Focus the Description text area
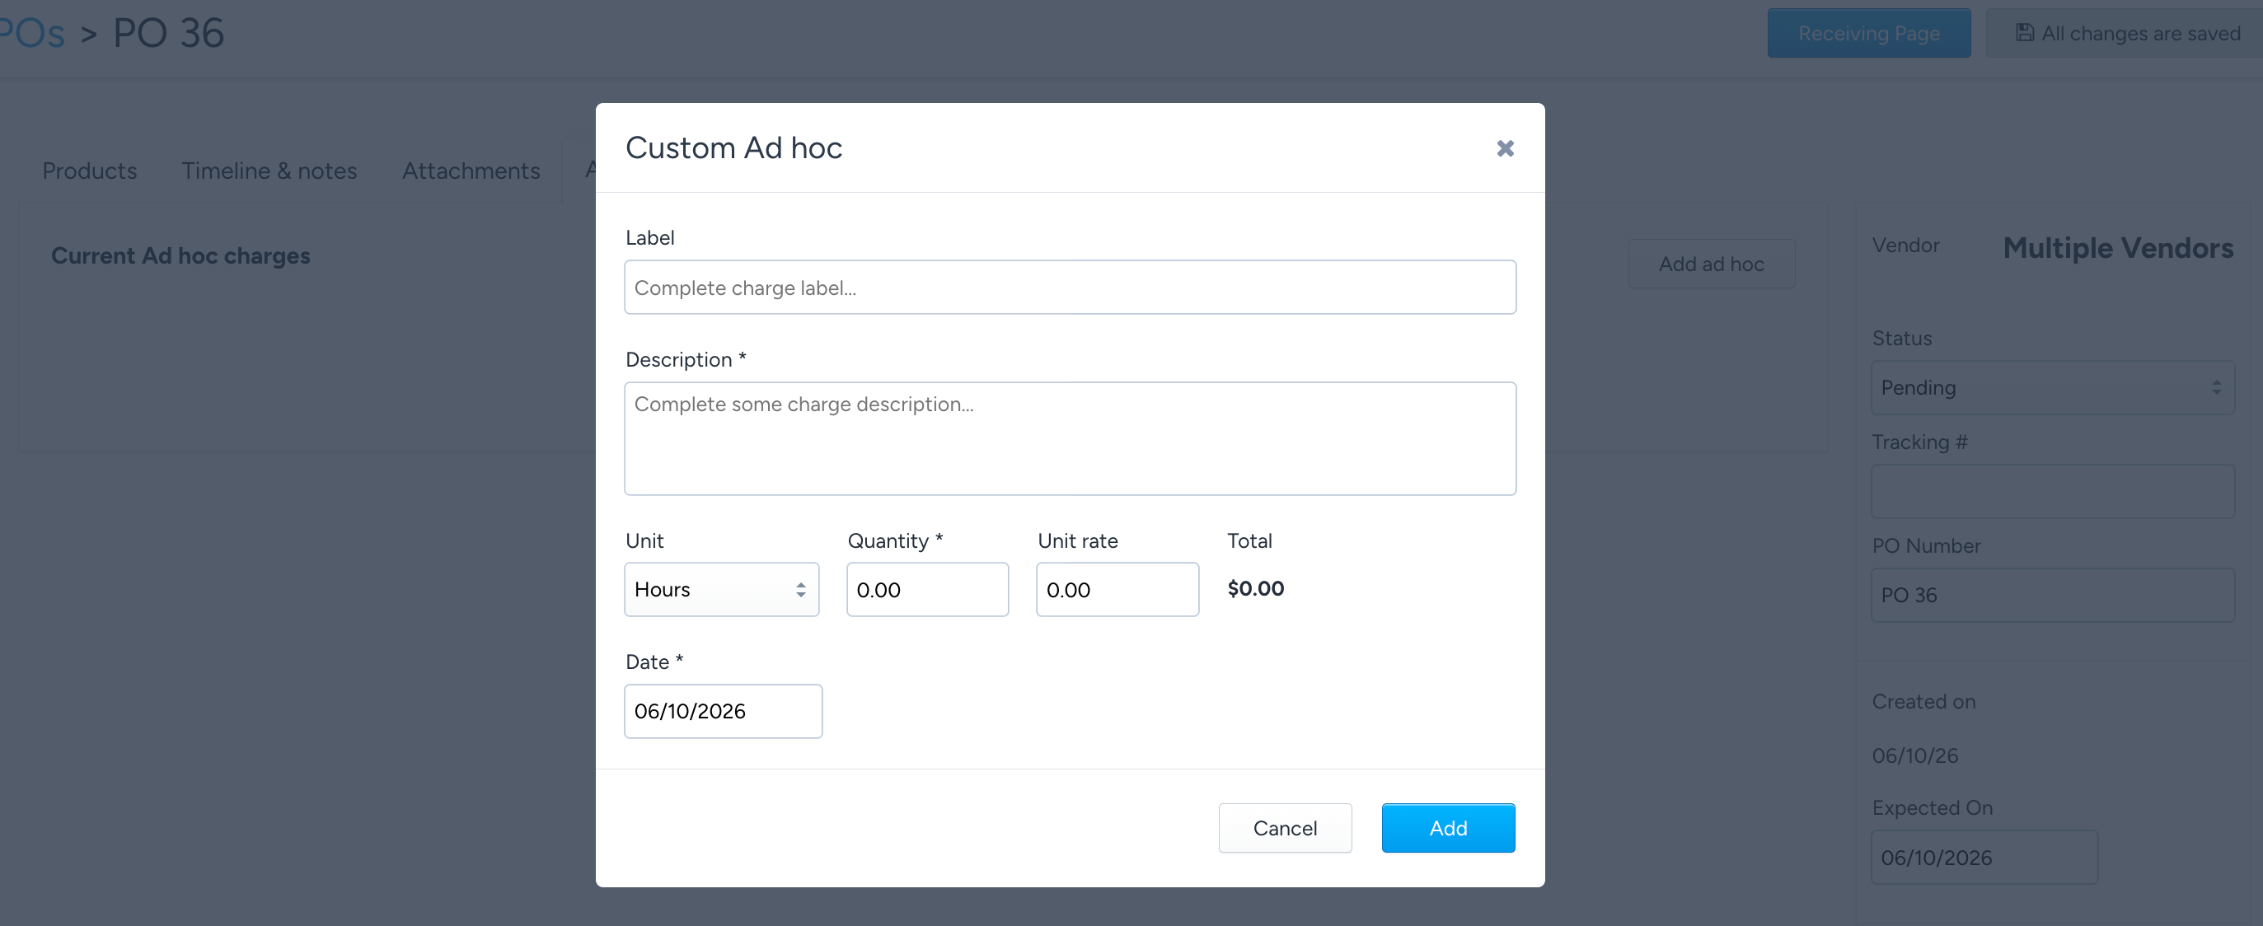The width and height of the screenshot is (2263, 926). (1069, 438)
